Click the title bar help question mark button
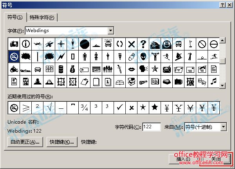 (x=222, y=5)
